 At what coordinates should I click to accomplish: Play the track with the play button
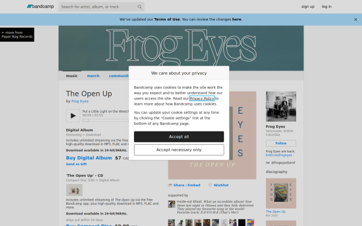tap(73, 116)
